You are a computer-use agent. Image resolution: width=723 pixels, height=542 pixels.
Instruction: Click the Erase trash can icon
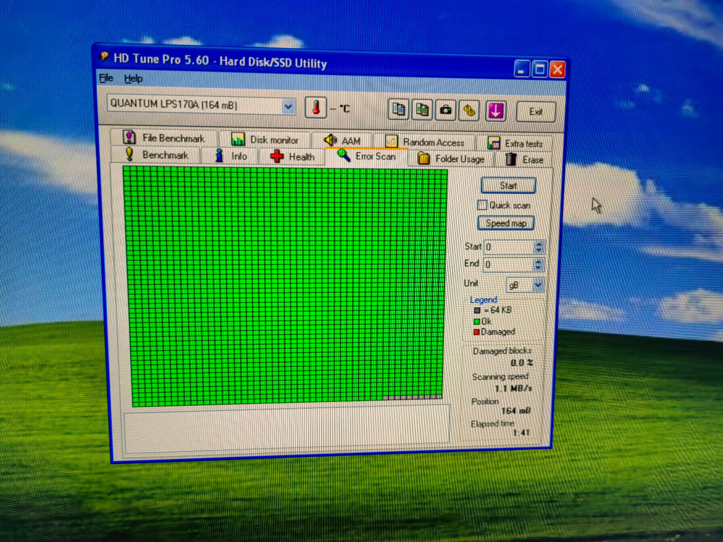point(511,159)
